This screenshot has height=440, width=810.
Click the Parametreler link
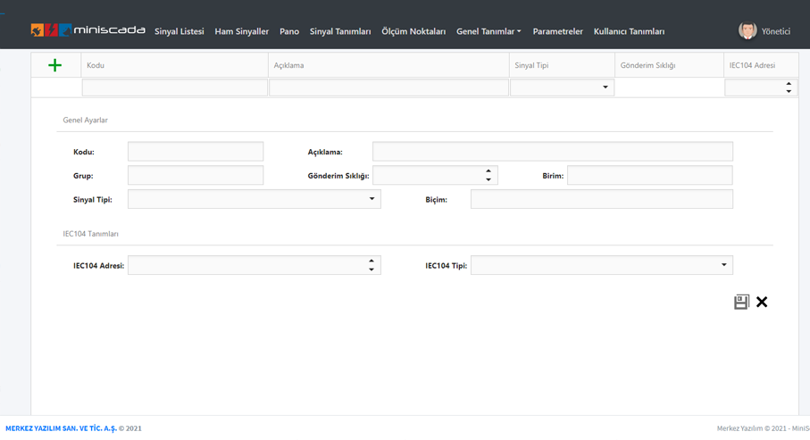coord(557,31)
